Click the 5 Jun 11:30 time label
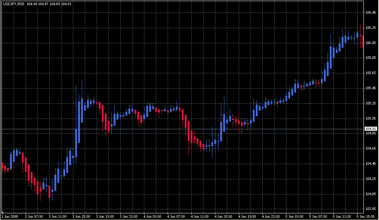This screenshot has width=379, height=220. (x=342, y=217)
